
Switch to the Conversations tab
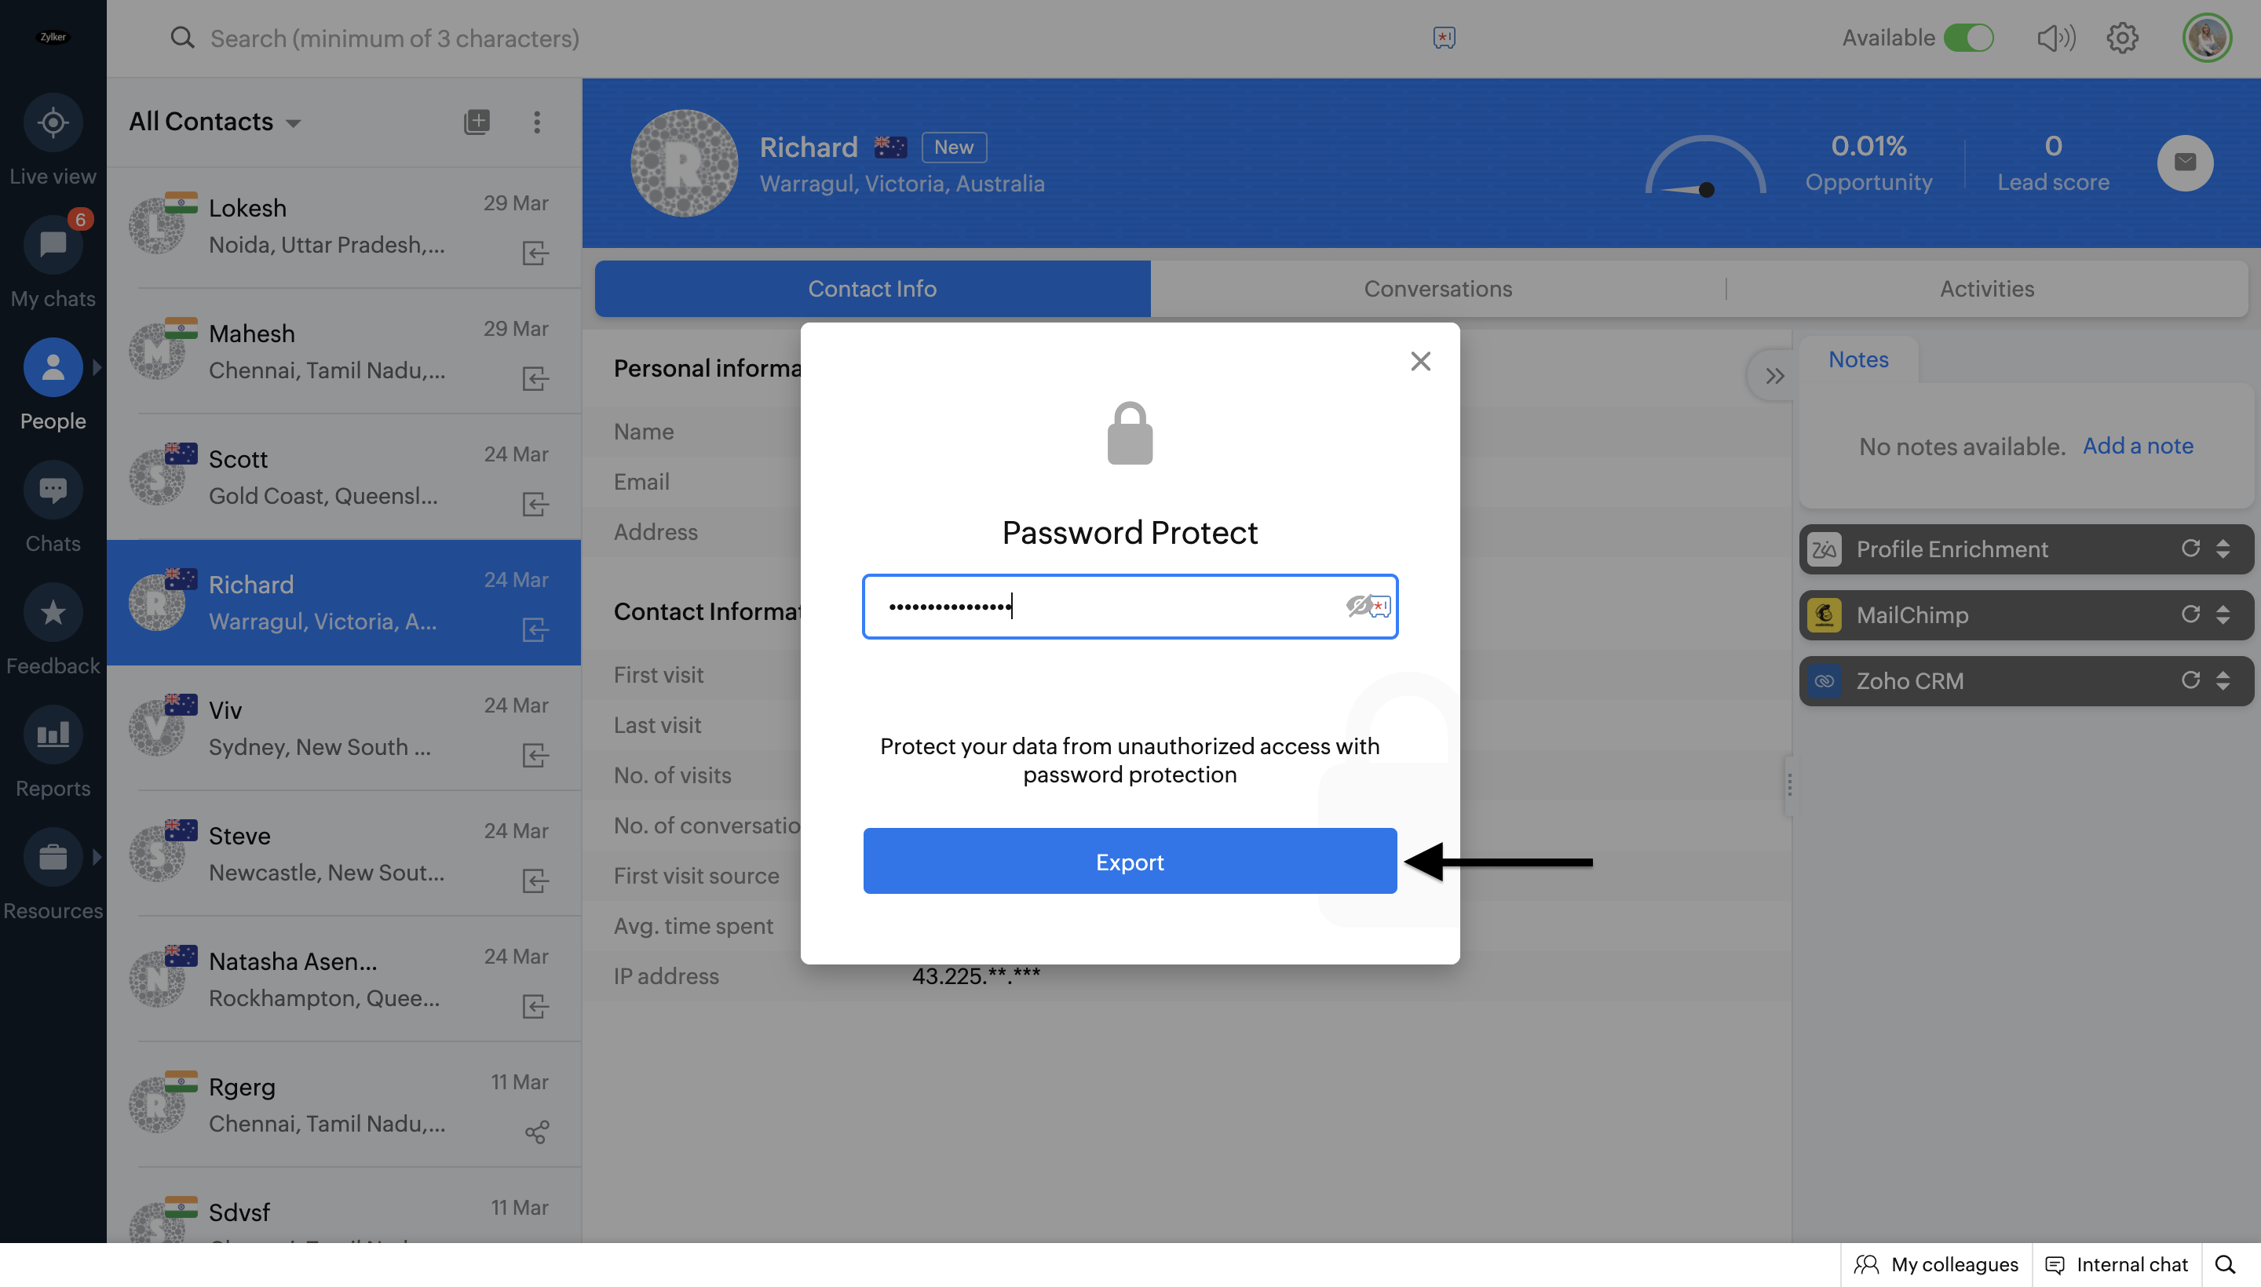1437,288
